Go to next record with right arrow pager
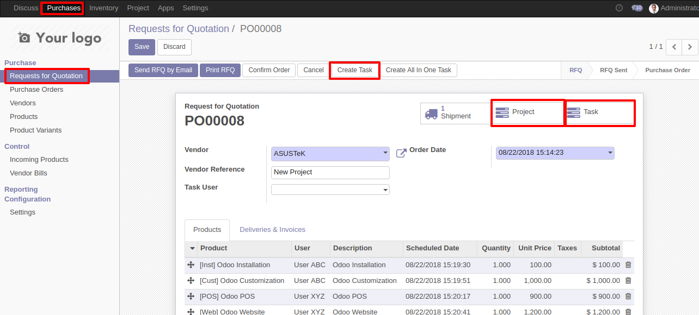Image resolution: width=699 pixels, height=315 pixels. (x=690, y=47)
